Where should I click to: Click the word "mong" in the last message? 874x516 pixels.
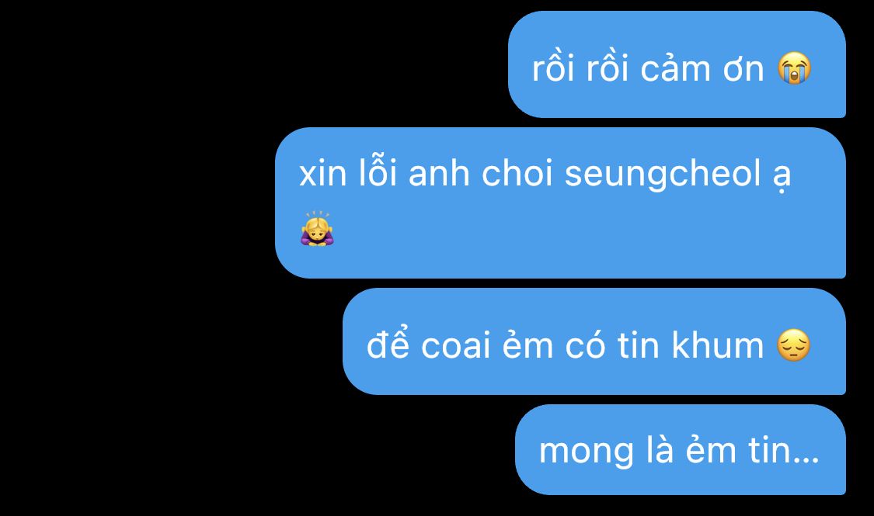pyautogui.click(x=587, y=452)
